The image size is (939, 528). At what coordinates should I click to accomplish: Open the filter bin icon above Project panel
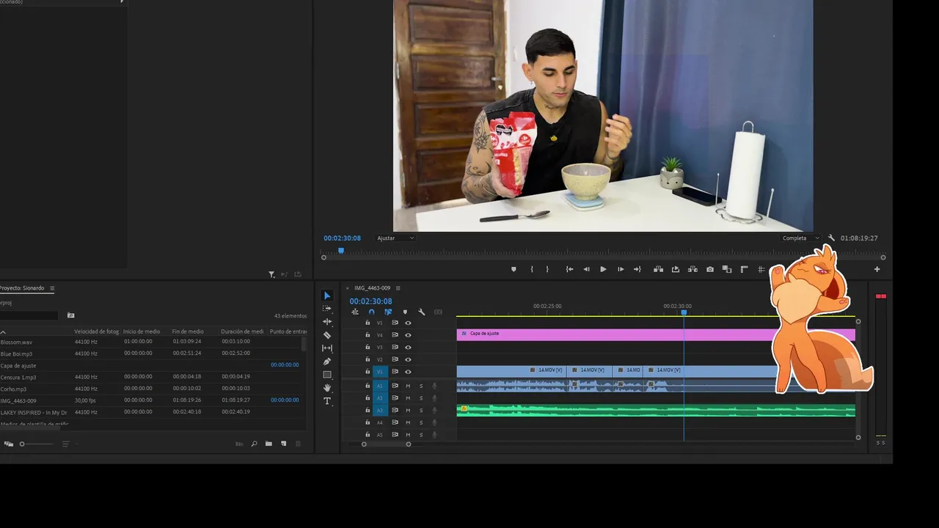271,275
